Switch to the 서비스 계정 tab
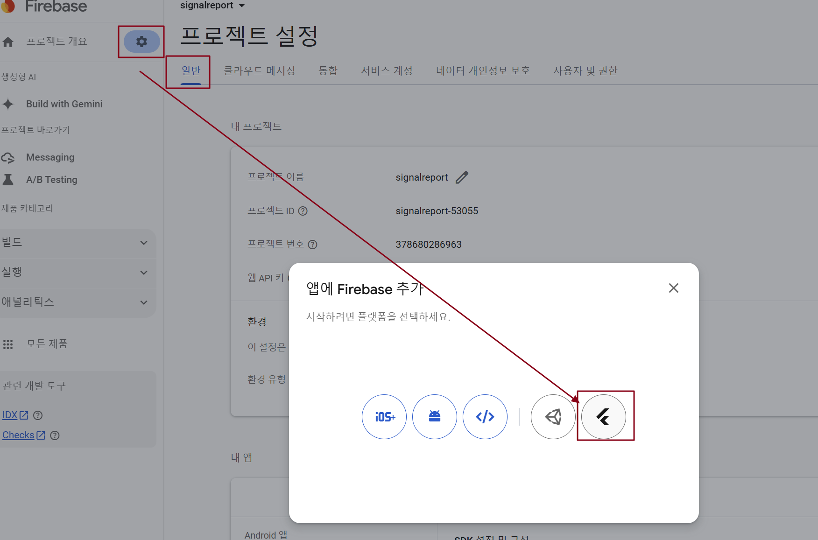This screenshot has height=540, width=818. tap(387, 71)
